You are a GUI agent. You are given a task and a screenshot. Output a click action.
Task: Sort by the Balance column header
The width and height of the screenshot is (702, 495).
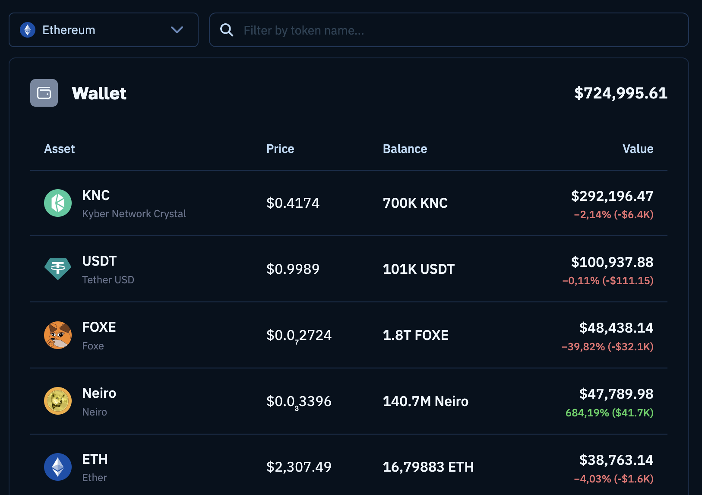405,149
